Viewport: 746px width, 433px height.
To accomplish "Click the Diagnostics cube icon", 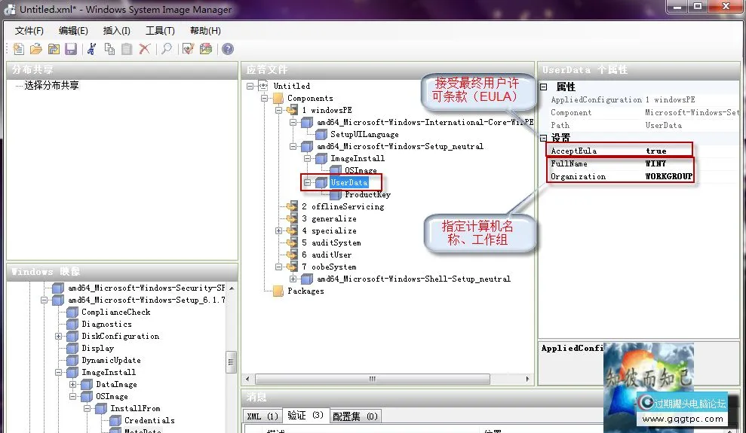I will [72, 324].
